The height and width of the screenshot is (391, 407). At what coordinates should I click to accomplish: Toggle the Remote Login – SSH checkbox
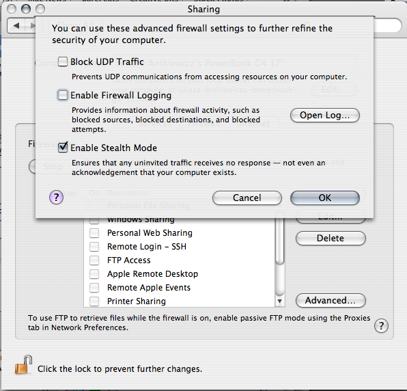coord(94,246)
